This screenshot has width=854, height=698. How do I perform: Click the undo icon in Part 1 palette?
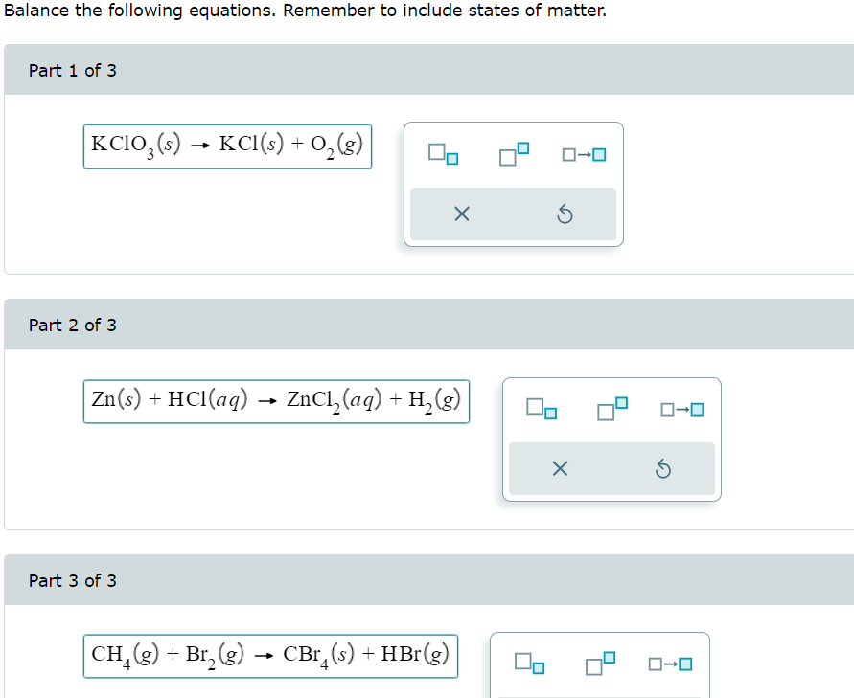click(x=565, y=214)
